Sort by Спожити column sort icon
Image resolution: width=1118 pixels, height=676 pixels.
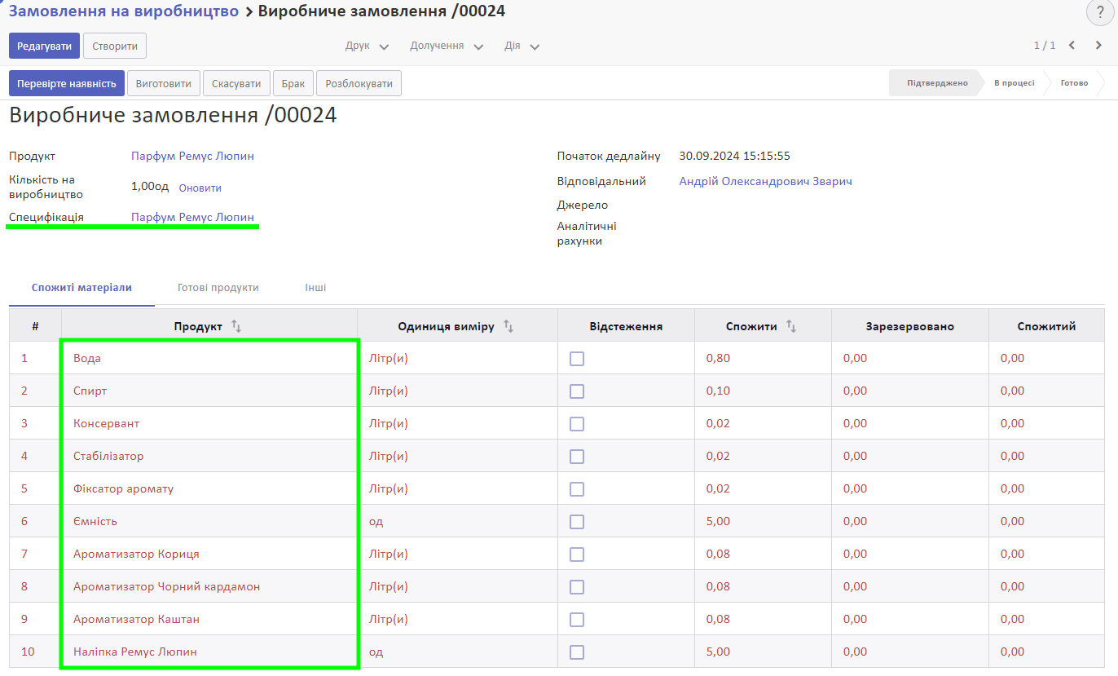(791, 326)
